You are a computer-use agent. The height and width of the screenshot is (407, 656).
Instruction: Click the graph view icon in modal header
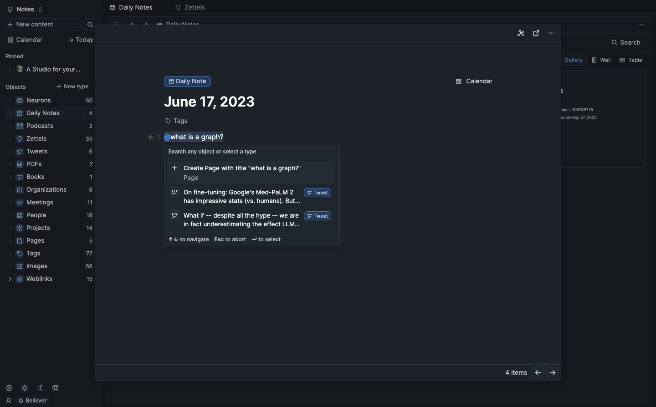521,33
